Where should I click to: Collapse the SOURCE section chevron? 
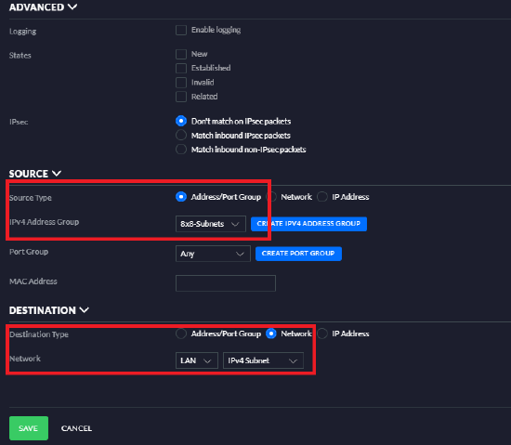coord(57,174)
